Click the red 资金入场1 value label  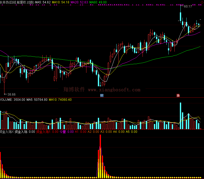click(47, 132)
